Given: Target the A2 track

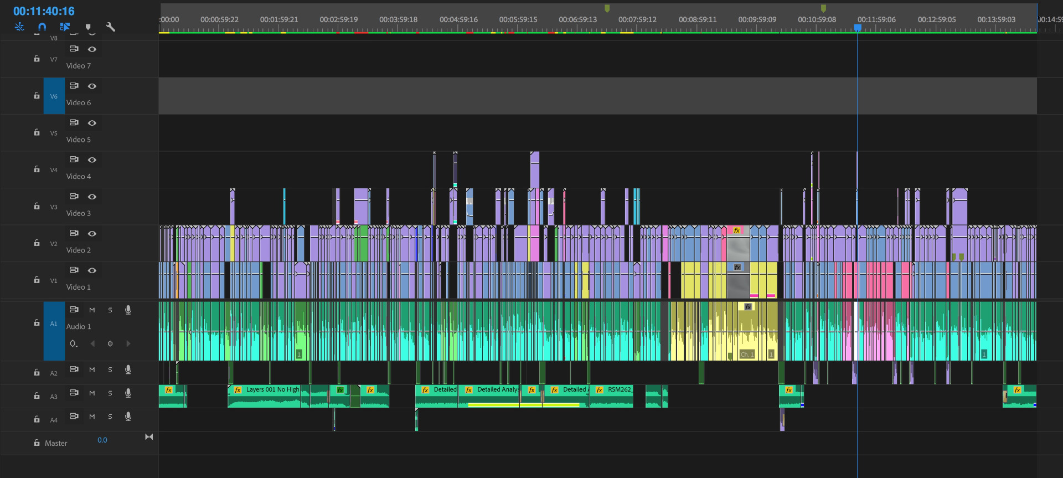Looking at the screenshot, I should 54,373.
